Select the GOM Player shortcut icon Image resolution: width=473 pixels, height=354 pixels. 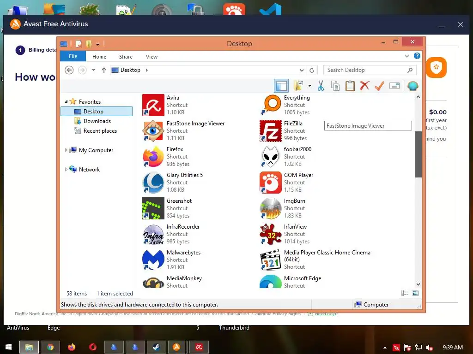[x=271, y=183]
